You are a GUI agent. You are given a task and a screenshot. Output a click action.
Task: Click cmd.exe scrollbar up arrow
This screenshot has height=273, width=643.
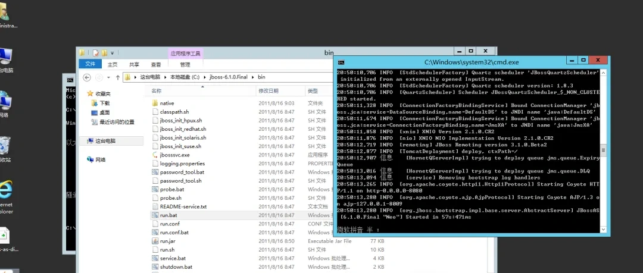(603, 72)
